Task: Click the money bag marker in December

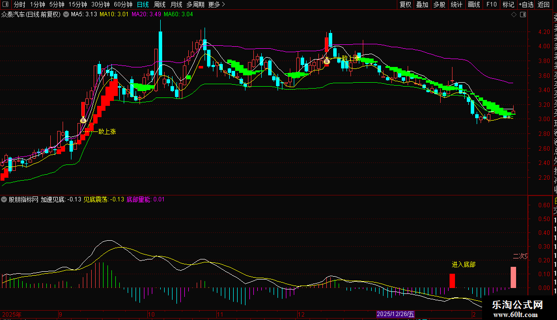Action: click(326, 61)
